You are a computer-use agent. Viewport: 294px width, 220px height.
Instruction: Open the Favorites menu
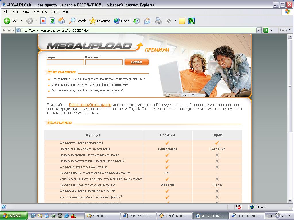point(40,11)
